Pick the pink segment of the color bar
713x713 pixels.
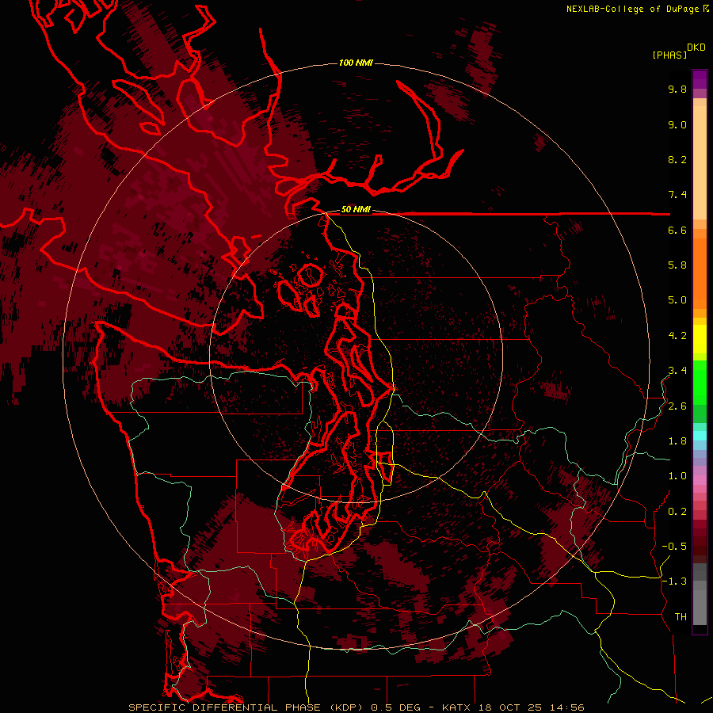point(700,480)
